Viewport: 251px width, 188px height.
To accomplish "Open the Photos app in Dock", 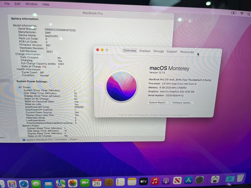I will 73,183.
